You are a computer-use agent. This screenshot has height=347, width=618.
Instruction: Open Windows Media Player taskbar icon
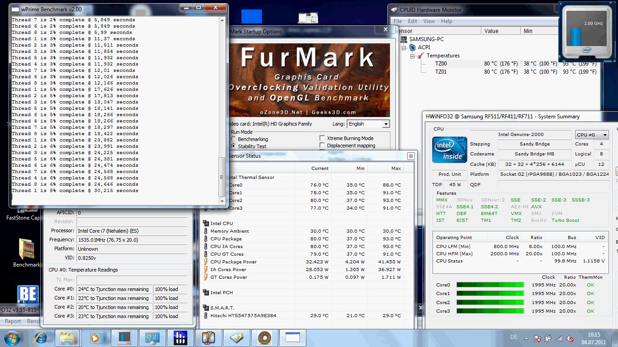tap(95, 338)
